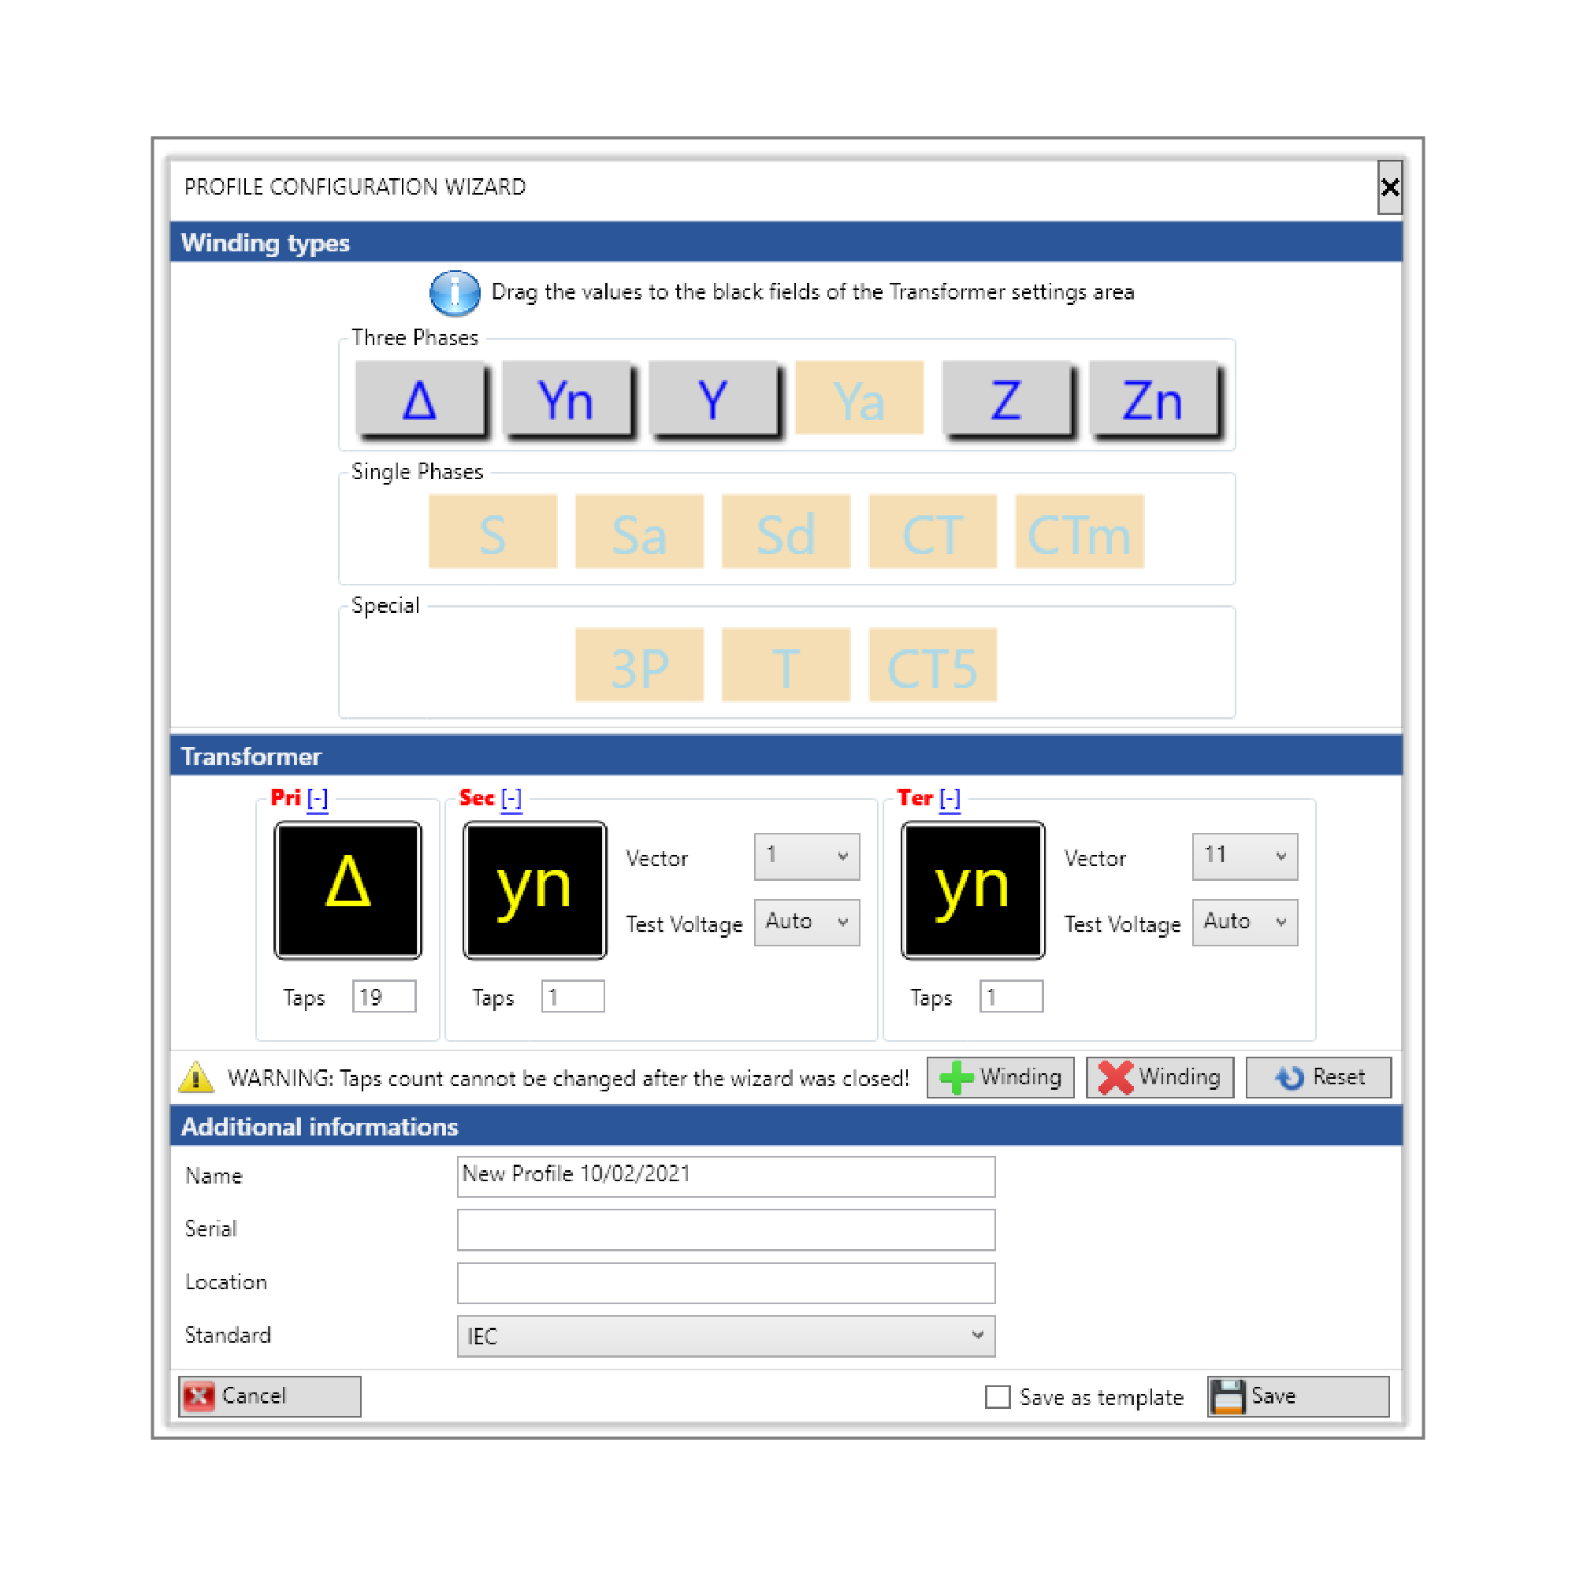Screen dimensions: 1576x1576
Task: Add a winding with the plus button
Action: [1001, 1077]
